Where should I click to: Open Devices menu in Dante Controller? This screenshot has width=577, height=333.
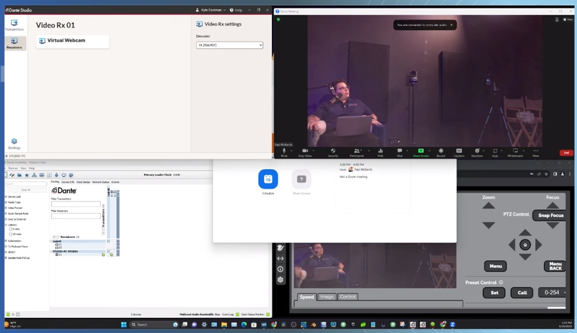pyautogui.click(x=13, y=168)
